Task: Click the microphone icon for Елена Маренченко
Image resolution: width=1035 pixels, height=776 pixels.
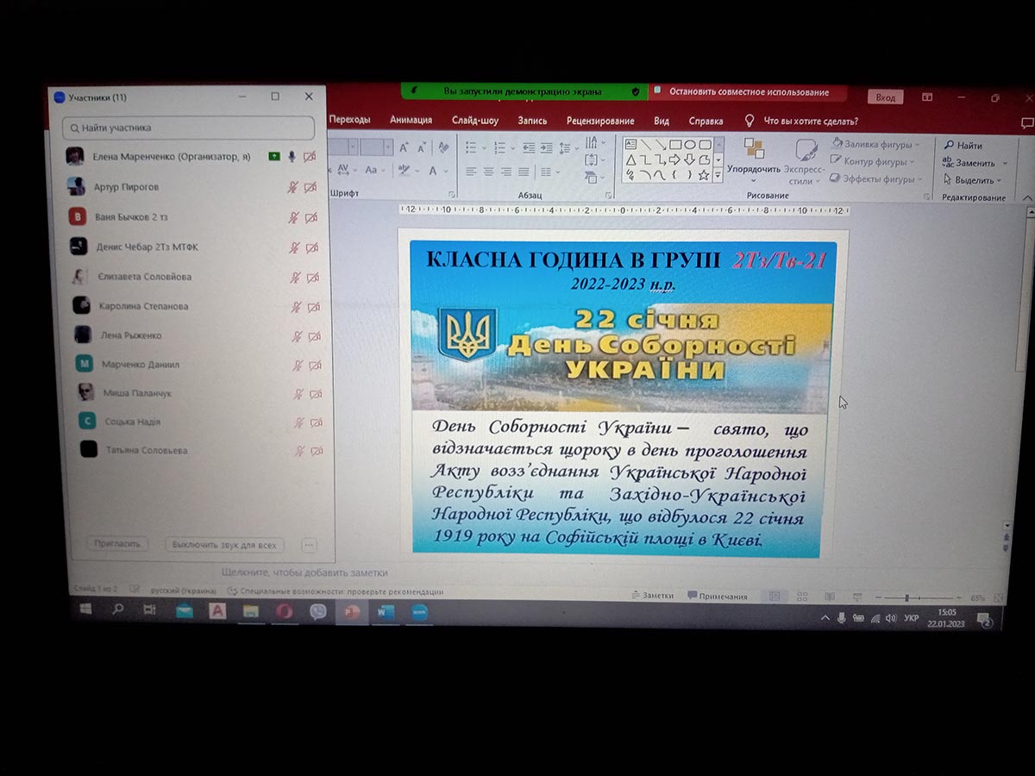Action: [x=292, y=156]
